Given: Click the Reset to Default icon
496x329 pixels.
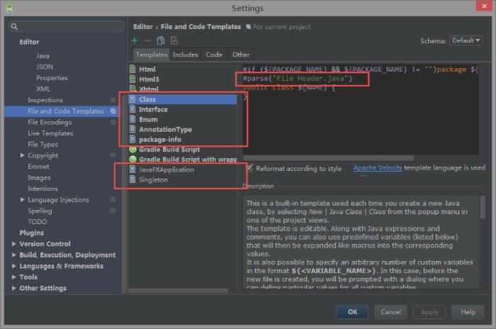Looking at the screenshot, I should [x=174, y=40].
